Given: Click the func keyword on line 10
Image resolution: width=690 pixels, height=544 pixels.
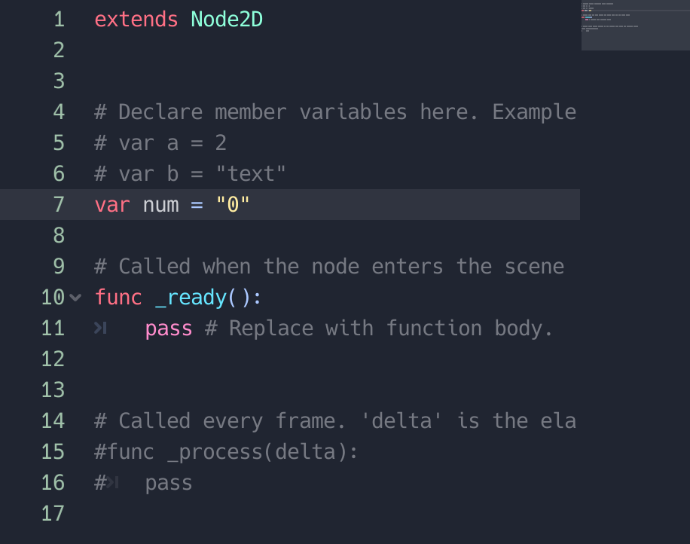Looking at the screenshot, I should [118, 298].
